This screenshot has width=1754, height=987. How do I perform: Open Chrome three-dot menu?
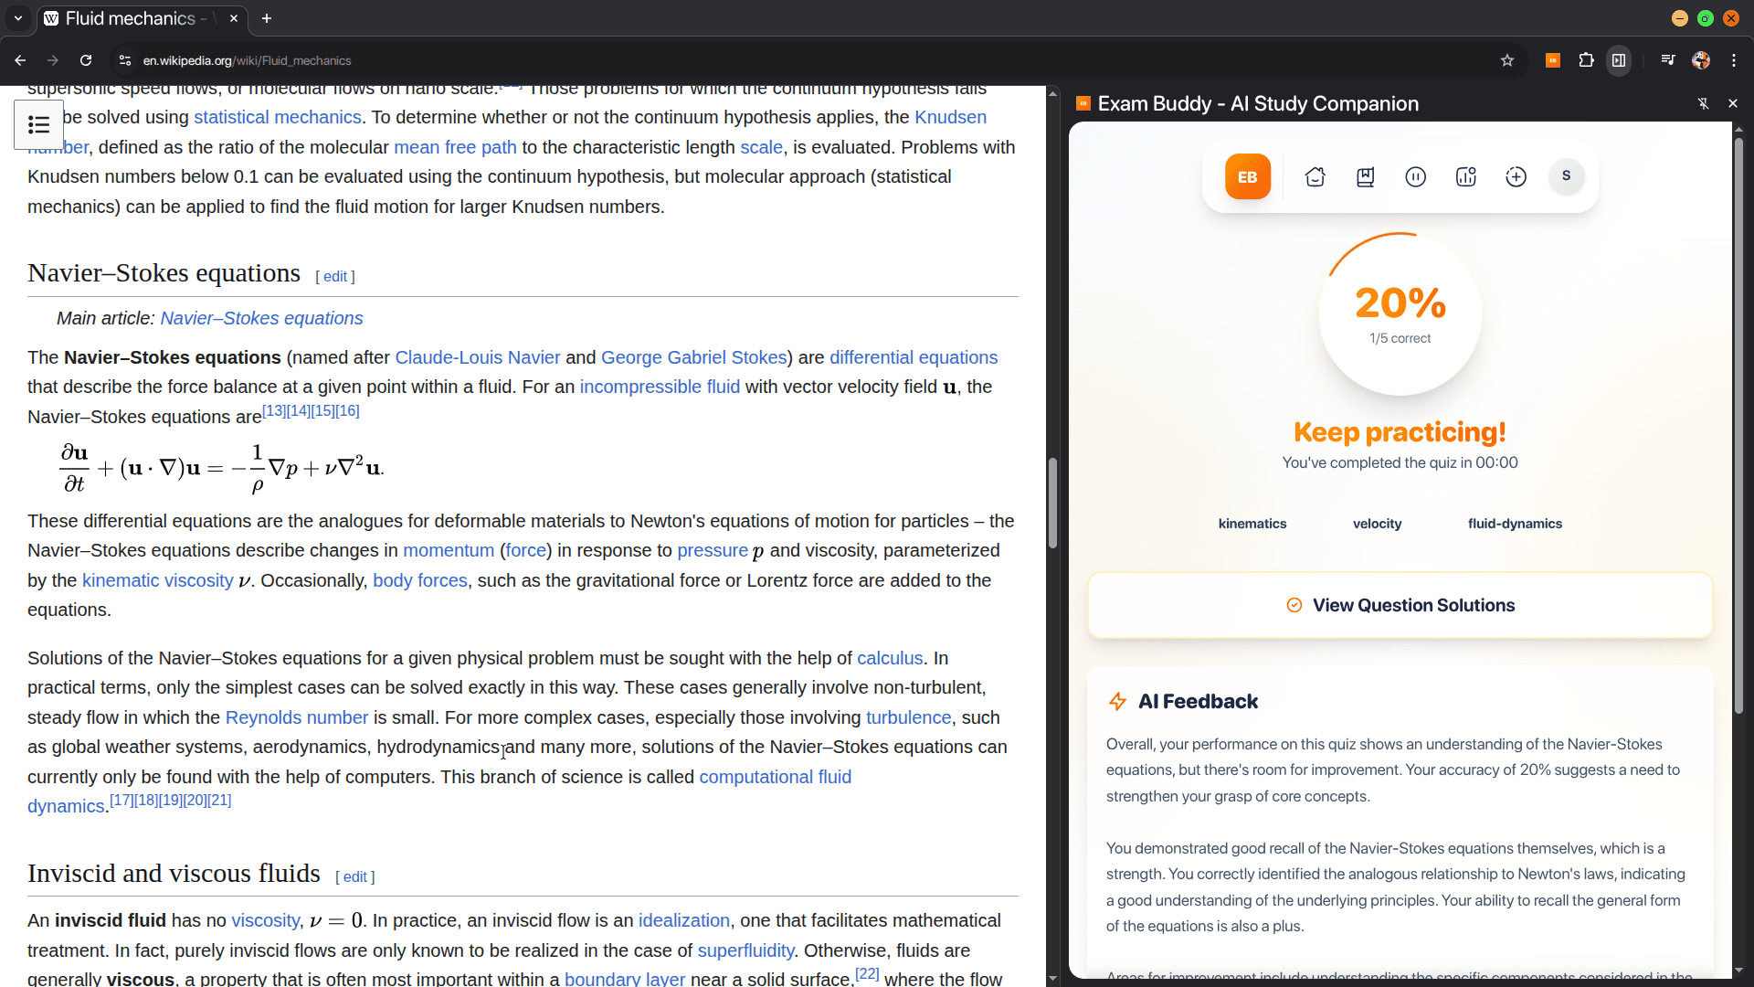1734,60
